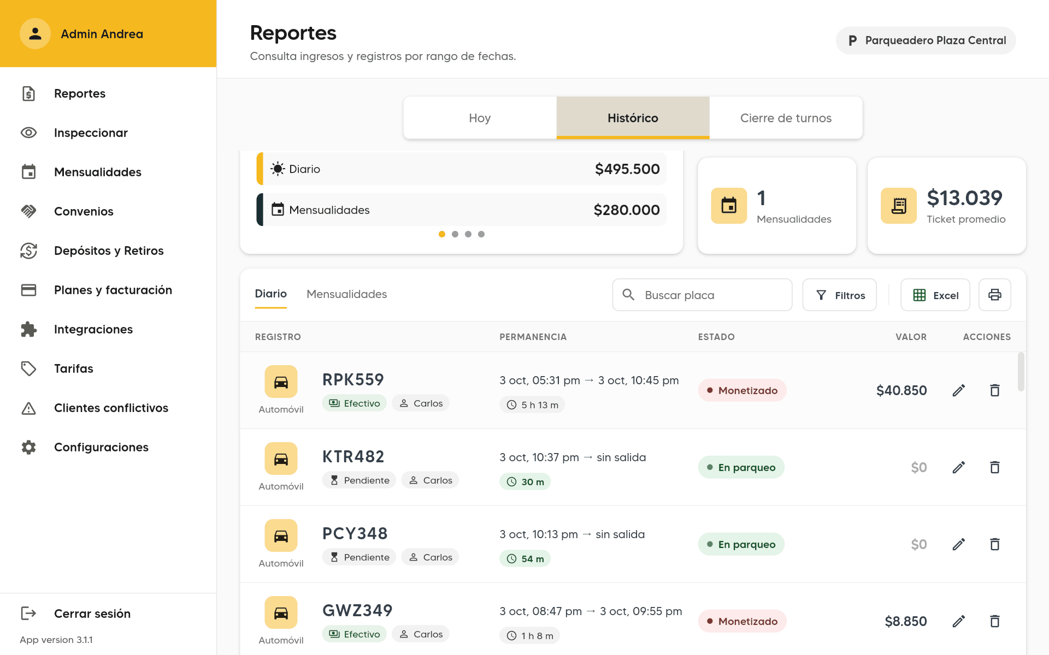Open Inspeccionar with the eye icon
This screenshot has width=1049, height=655.
pos(28,133)
